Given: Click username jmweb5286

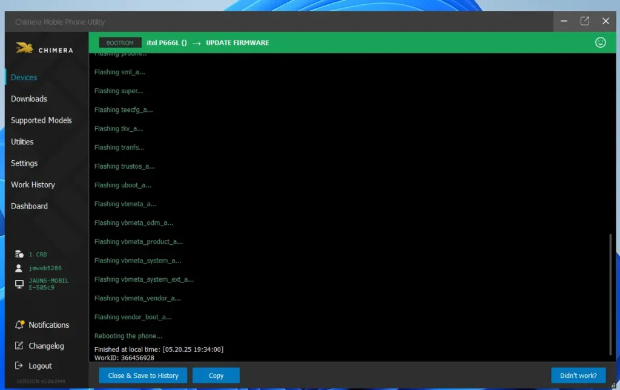Looking at the screenshot, I should click(x=45, y=268).
